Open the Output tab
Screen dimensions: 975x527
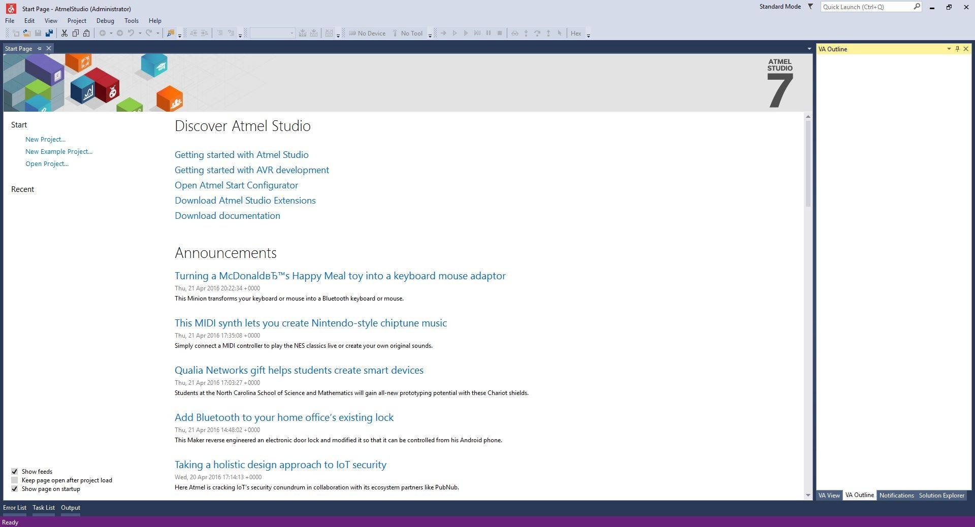(x=71, y=507)
